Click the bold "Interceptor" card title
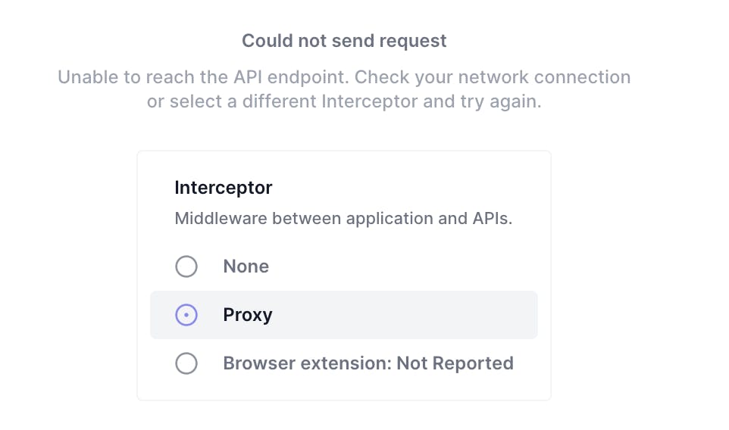Screen dimensions: 729x430 pyautogui.click(x=224, y=187)
